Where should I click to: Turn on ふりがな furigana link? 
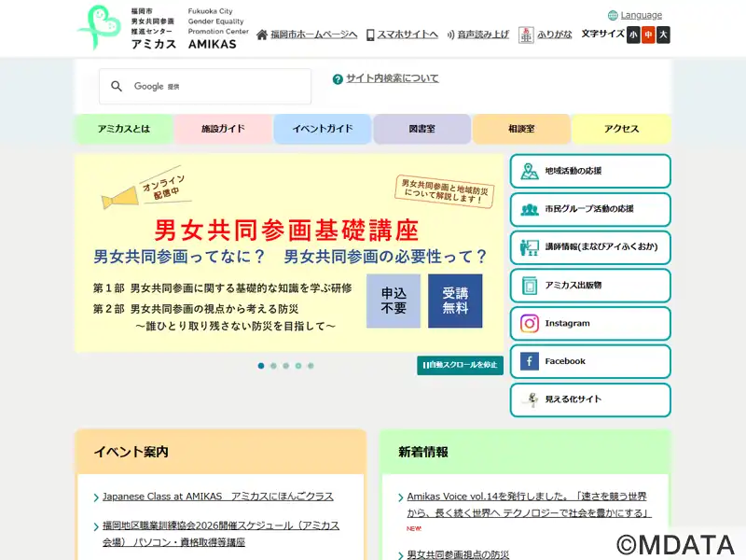point(555,35)
